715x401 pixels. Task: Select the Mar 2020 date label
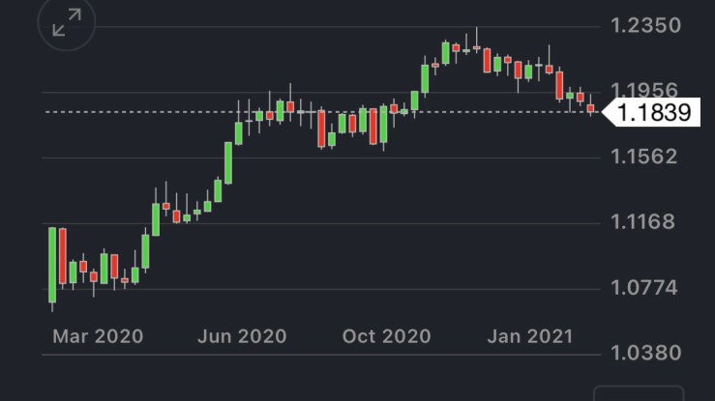[x=98, y=336]
